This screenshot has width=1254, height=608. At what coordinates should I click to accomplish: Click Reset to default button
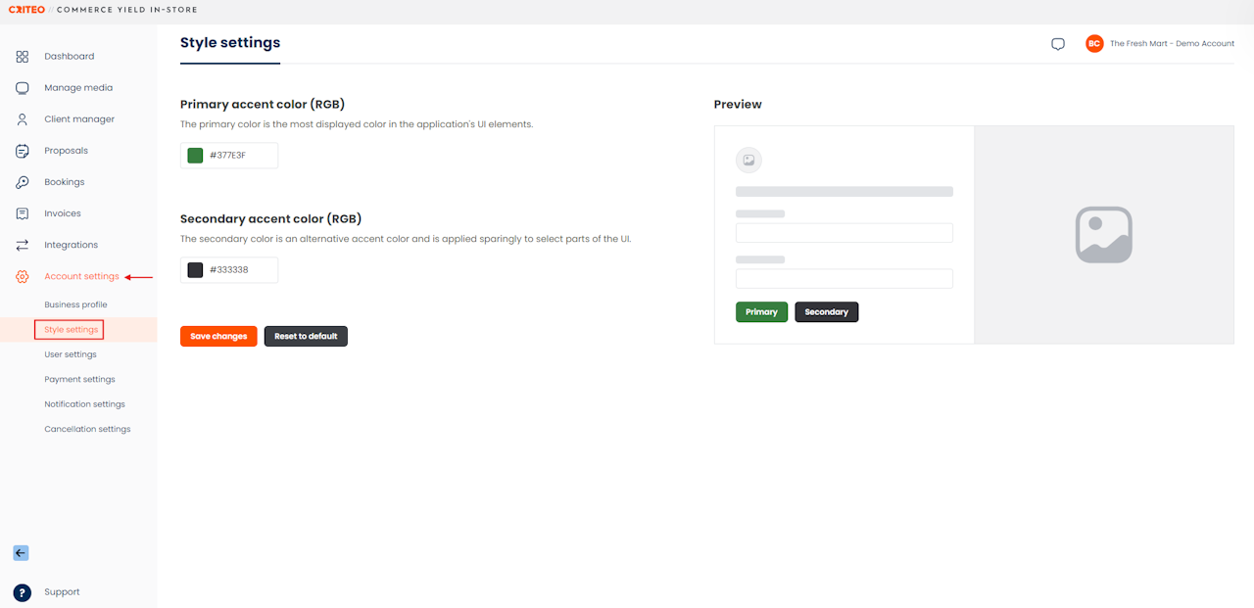point(306,337)
